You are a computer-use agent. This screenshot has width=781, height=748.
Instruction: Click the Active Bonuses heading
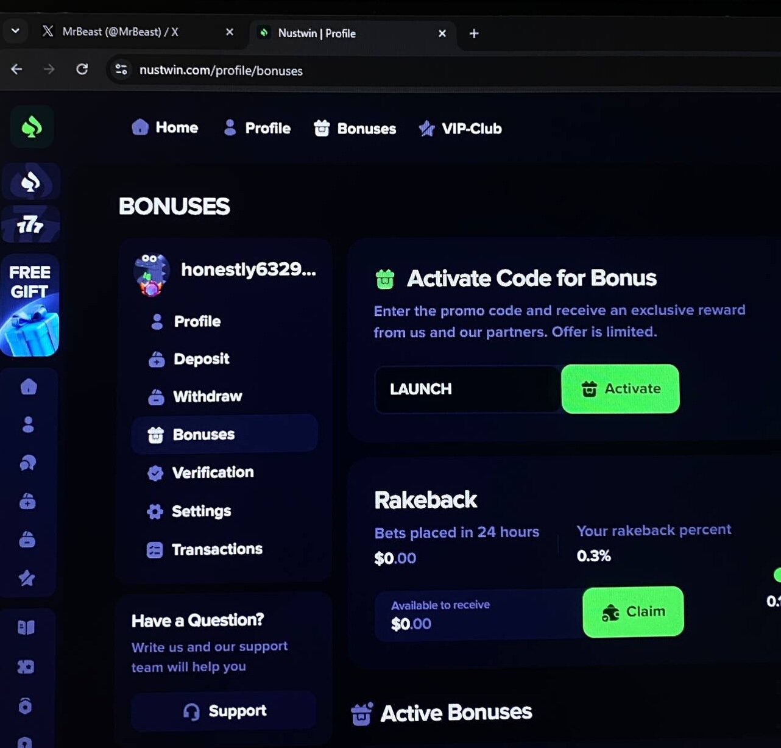[456, 713]
